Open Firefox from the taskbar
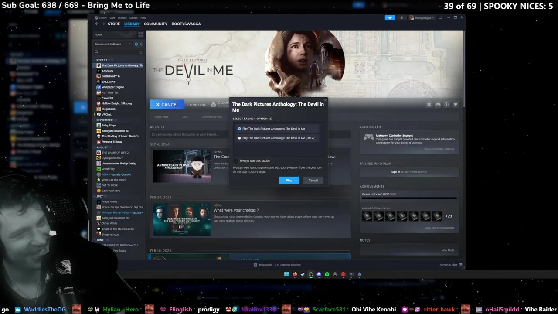 pyautogui.click(x=295, y=274)
